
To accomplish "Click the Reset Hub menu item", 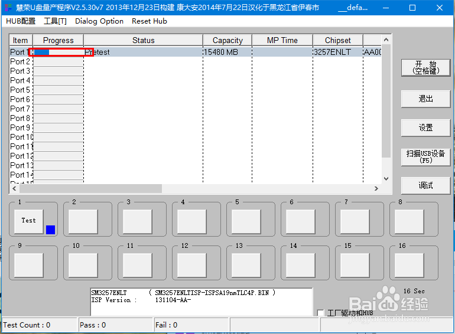I will point(149,21).
